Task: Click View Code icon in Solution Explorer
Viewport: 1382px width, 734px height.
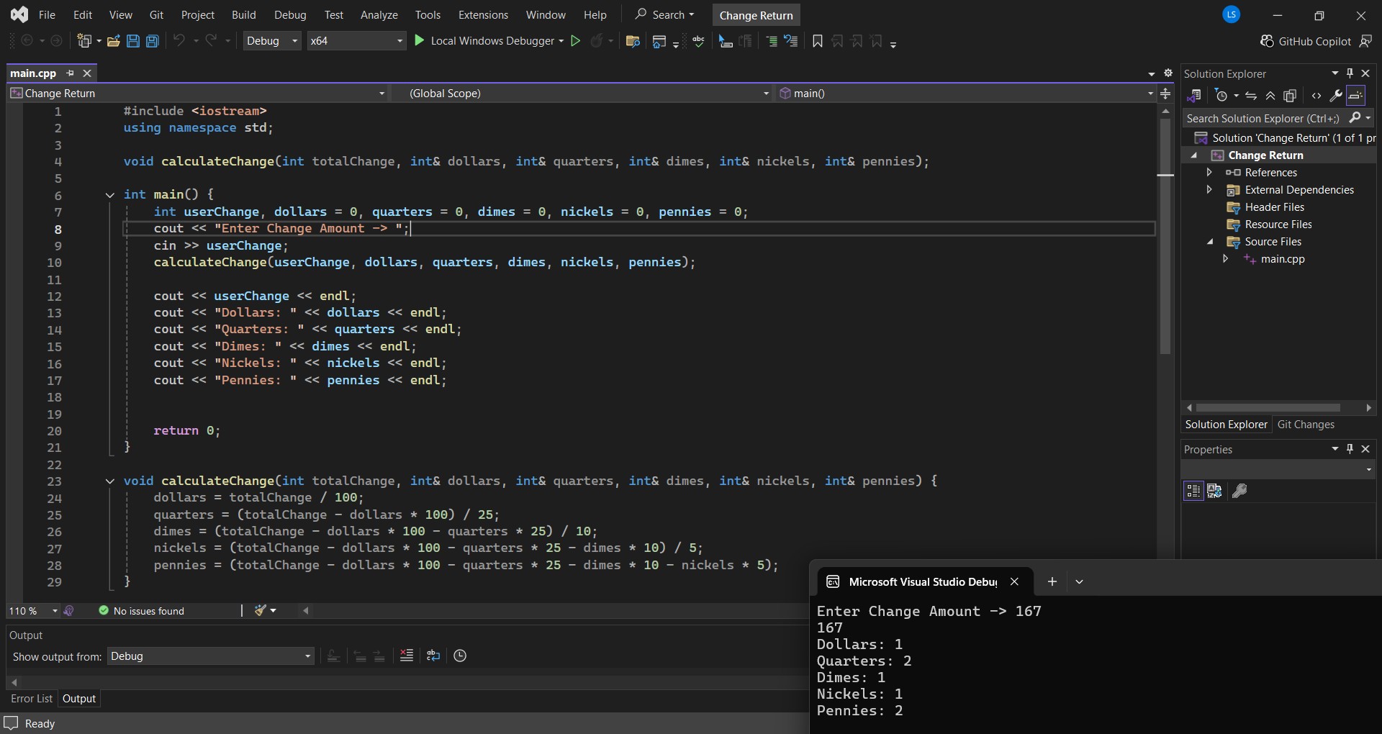Action: tap(1316, 96)
